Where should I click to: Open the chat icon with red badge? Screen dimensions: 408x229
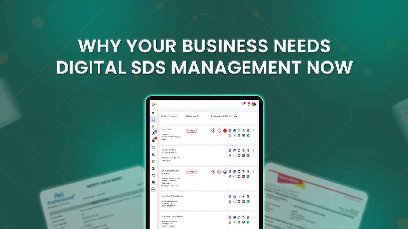[x=244, y=104]
